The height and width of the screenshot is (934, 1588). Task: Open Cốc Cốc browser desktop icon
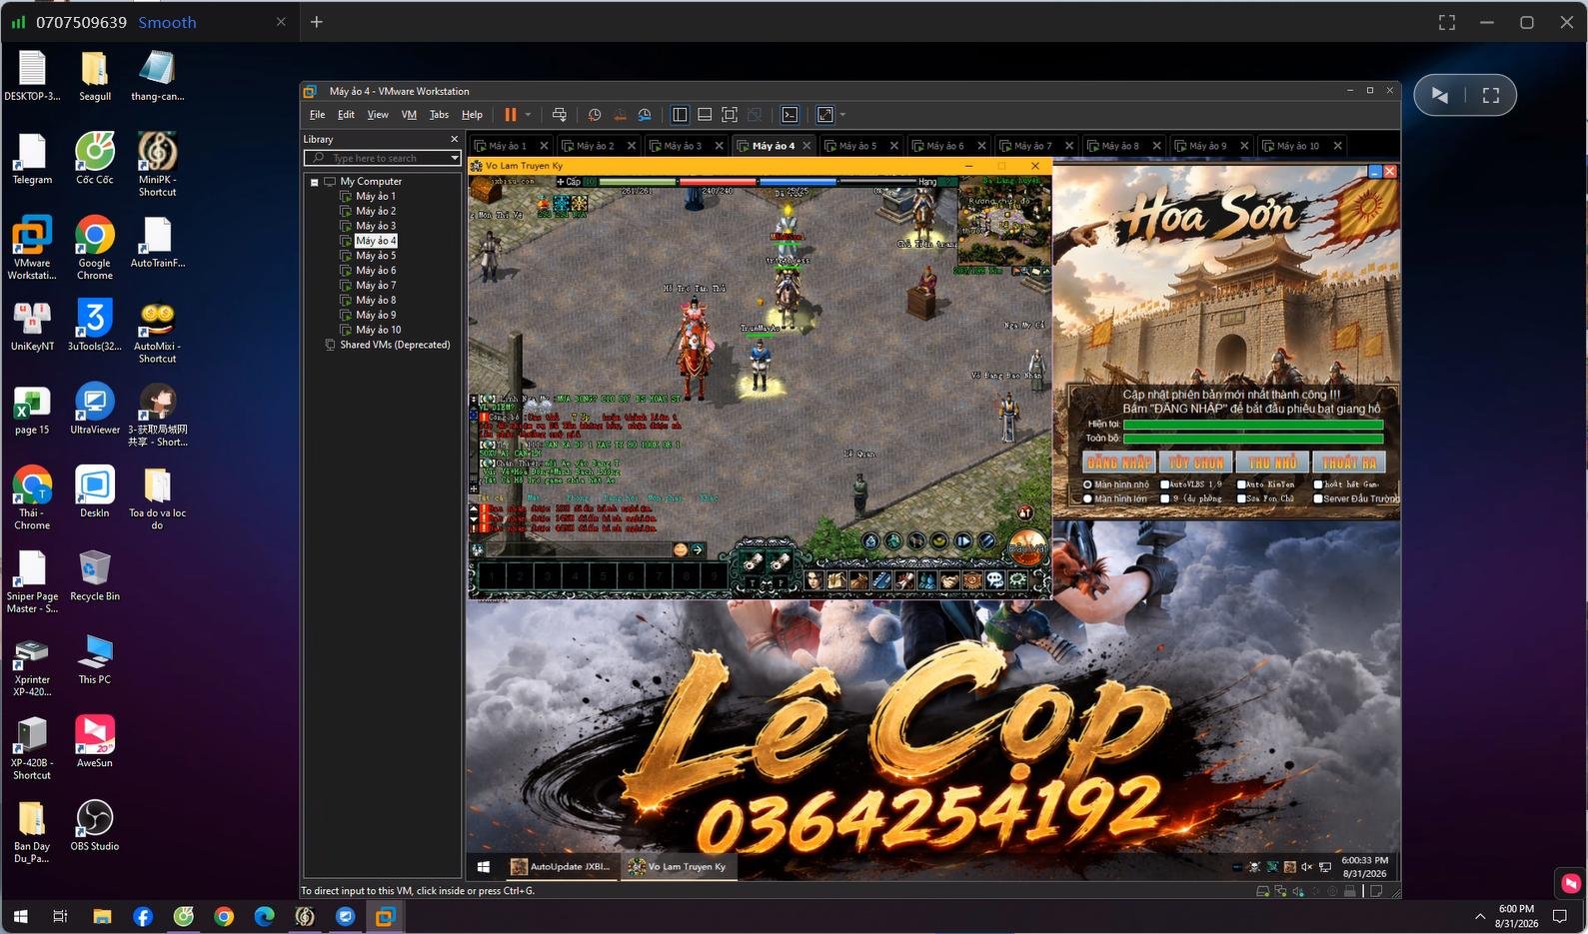94,159
